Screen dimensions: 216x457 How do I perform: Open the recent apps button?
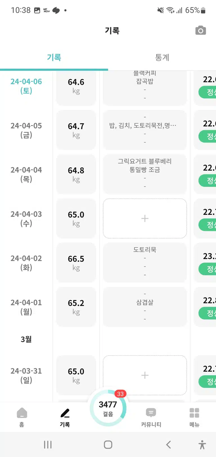coord(48,445)
